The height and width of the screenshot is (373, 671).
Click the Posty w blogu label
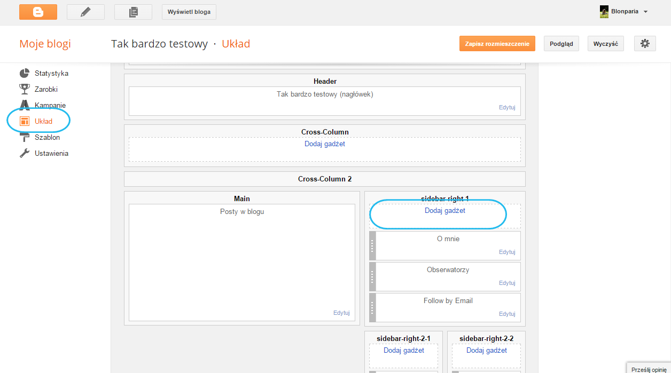242,212
